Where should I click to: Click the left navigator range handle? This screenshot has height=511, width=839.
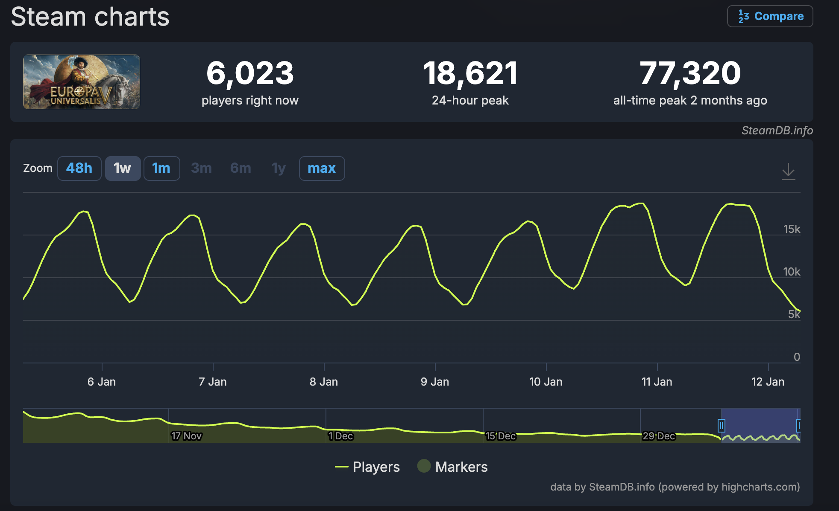[x=722, y=425]
